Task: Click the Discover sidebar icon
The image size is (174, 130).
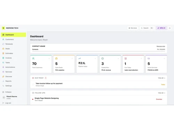Action: 3,77
